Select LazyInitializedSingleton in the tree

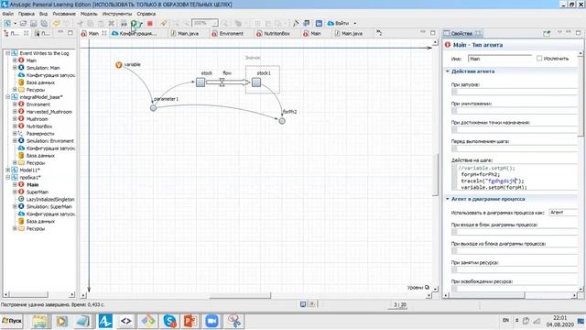point(50,200)
